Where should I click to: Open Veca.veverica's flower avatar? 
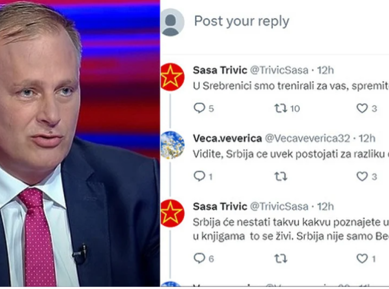click(172, 145)
